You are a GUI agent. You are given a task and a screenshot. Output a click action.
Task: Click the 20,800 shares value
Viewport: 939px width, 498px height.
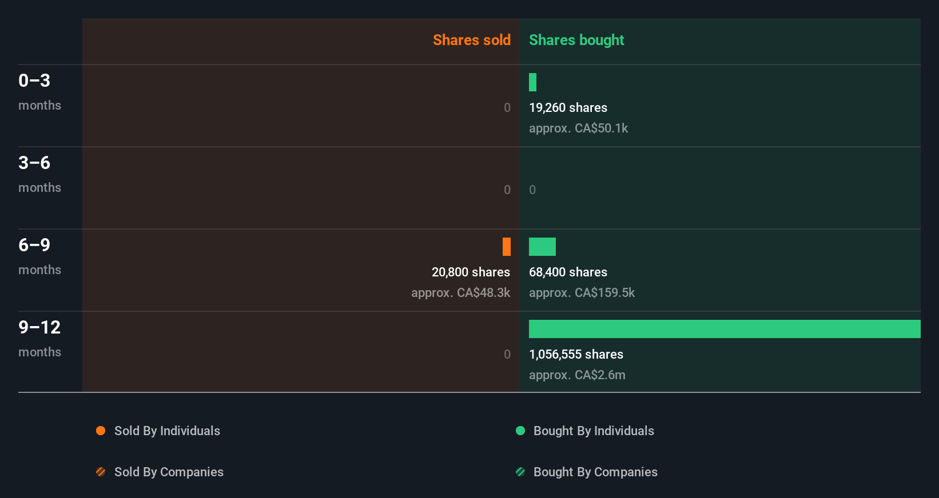coord(471,272)
